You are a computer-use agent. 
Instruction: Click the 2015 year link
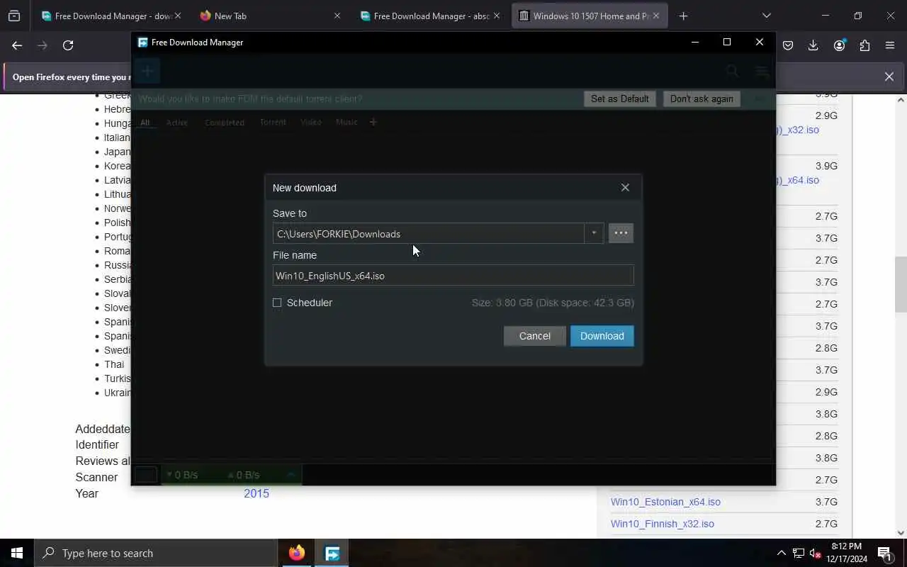coord(257,493)
